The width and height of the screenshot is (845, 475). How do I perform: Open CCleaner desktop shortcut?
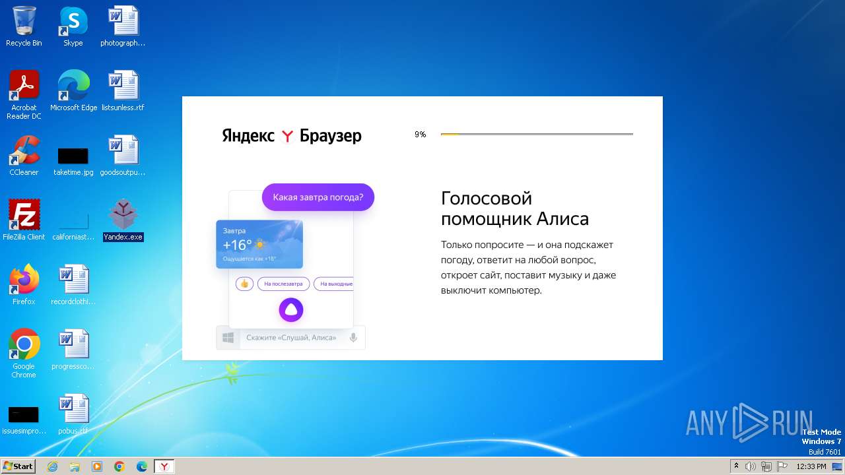coord(24,156)
